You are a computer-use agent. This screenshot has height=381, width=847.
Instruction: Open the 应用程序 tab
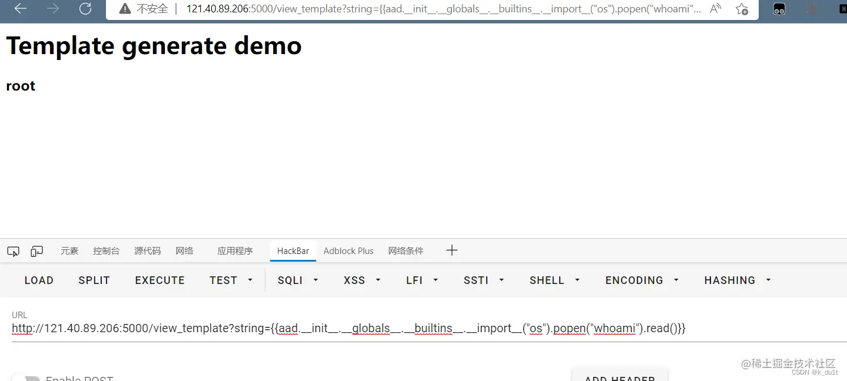pos(235,251)
